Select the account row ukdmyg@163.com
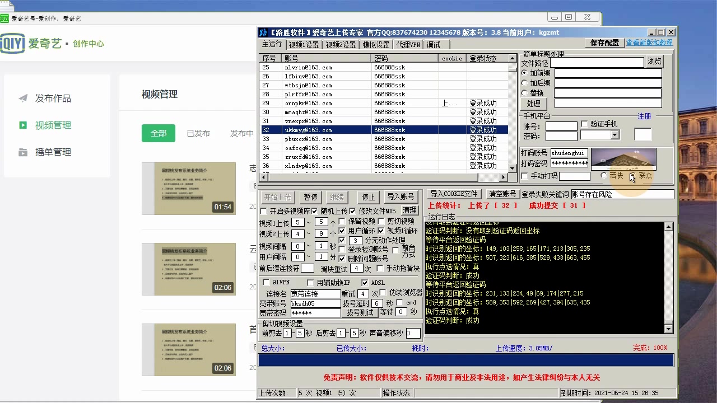The height and width of the screenshot is (403, 717). click(x=384, y=130)
